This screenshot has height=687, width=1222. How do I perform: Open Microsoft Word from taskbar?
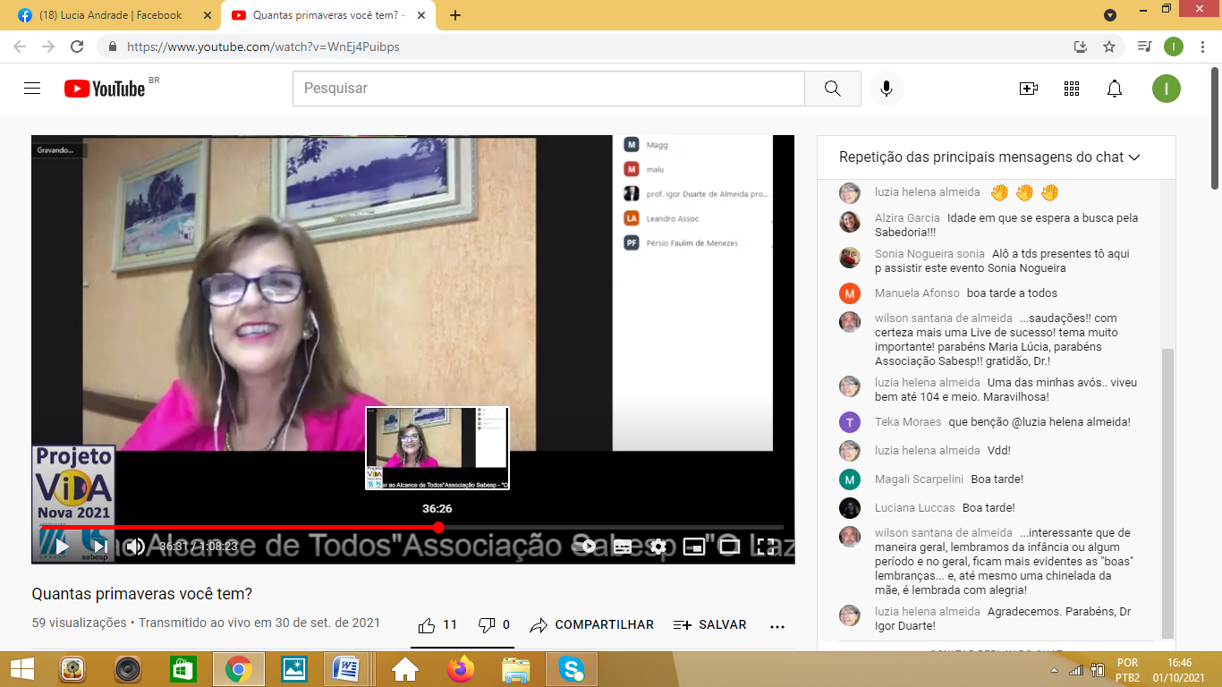click(x=346, y=669)
